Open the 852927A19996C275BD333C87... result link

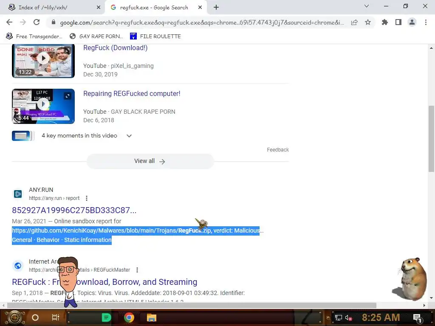pos(74,210)
